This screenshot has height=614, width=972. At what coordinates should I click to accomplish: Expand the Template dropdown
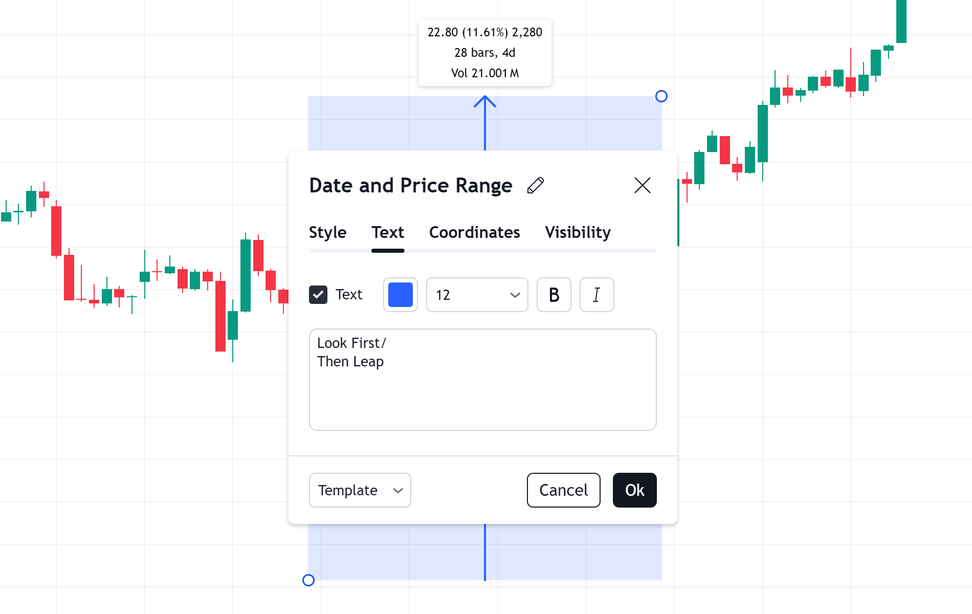[360, 490]
